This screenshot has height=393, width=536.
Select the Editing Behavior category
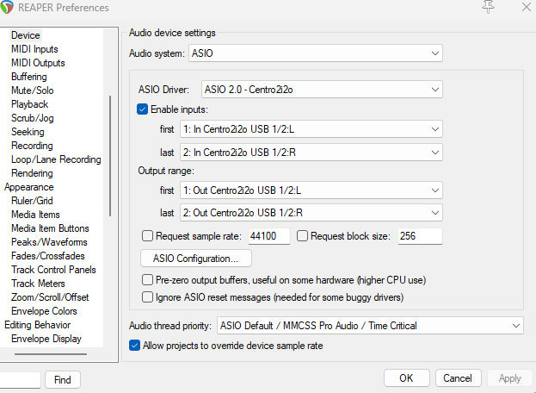38,325
